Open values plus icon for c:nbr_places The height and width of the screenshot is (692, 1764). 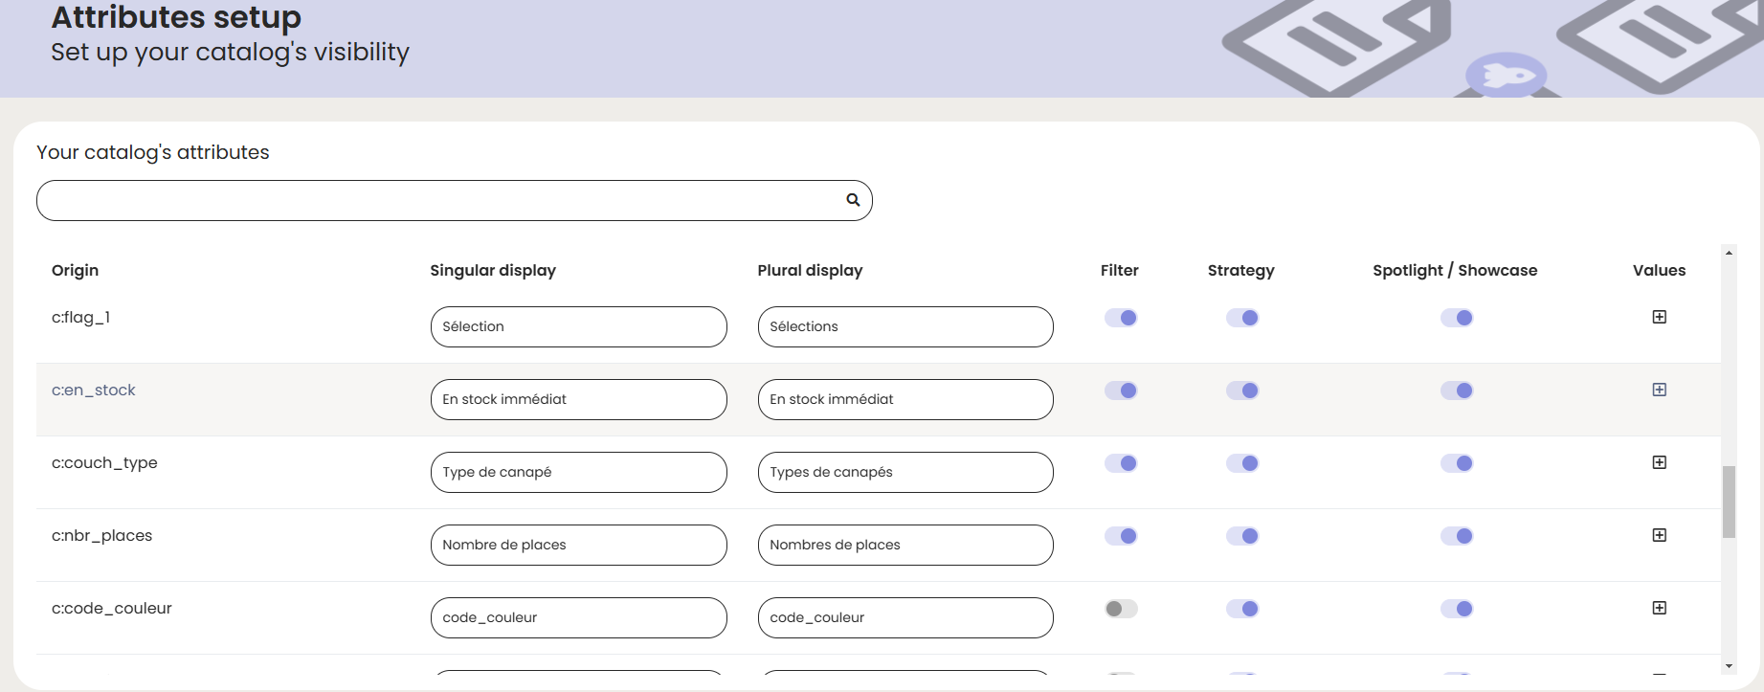[1659, 535]
